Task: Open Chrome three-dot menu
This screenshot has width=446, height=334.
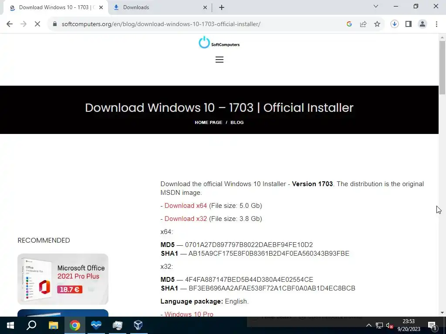Action: [436, 24]
